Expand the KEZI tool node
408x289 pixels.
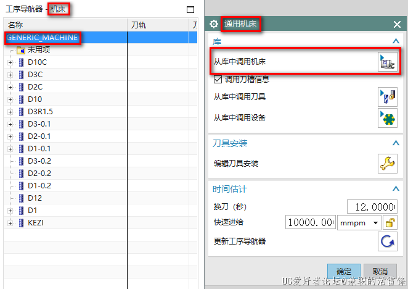(10, 223)
